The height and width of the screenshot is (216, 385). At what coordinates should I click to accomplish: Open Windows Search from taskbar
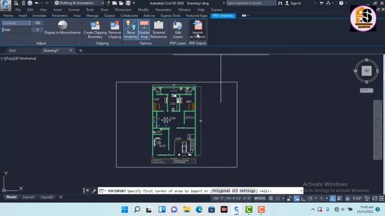[x=137, y=209]
